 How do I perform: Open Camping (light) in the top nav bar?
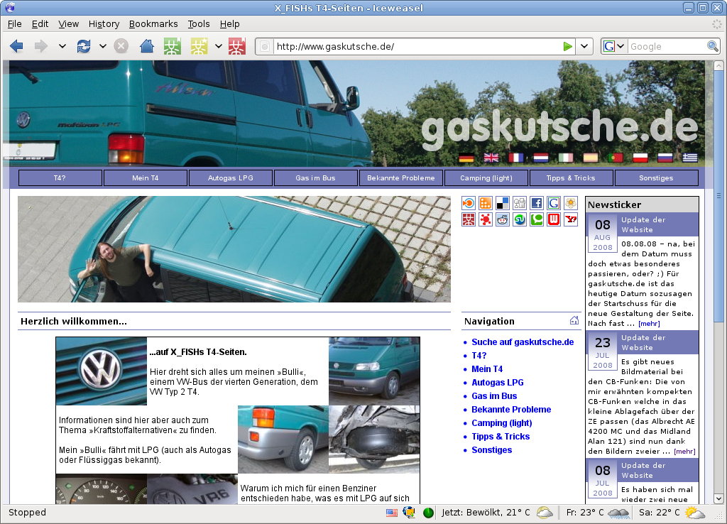[486, 178]
